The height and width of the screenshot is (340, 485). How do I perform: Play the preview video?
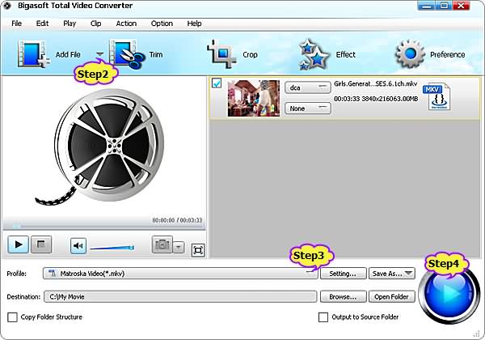click(19, 244)
